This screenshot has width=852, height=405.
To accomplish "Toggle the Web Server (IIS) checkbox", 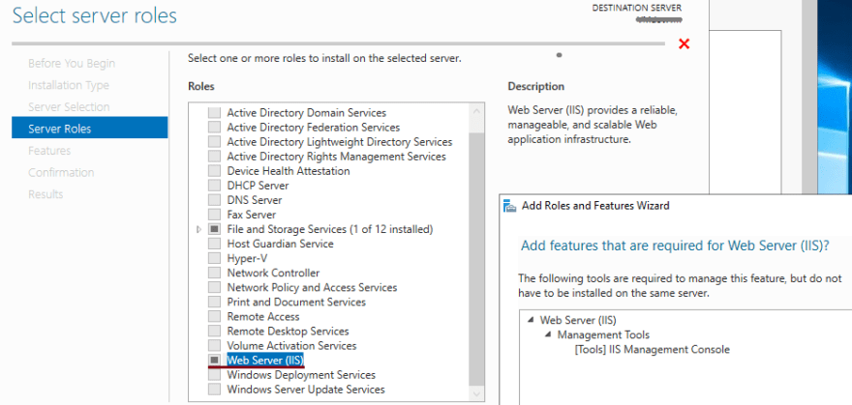I will point(215,360).
